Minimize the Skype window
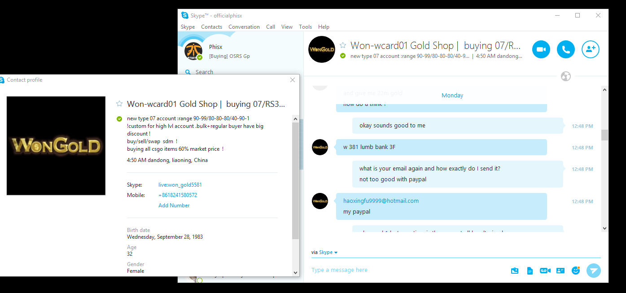The image size is (626, 293). click(x=557, y=15)
